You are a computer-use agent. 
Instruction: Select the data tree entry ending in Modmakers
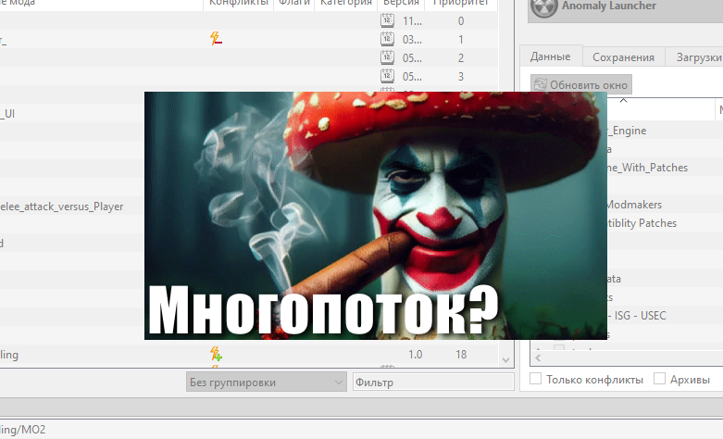click(634, 205)
